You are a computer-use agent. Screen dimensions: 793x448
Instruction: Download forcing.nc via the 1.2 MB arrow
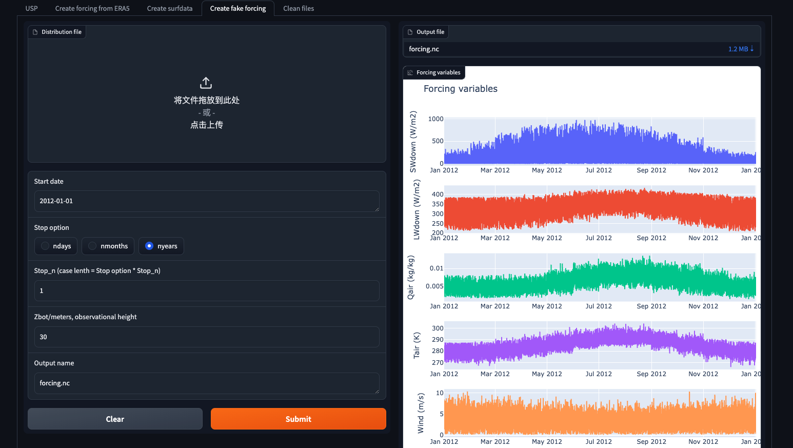(x=741, y=49)
